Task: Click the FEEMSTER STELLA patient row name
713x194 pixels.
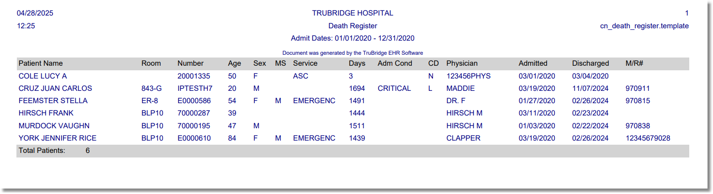Action: [x=53, y=101]
